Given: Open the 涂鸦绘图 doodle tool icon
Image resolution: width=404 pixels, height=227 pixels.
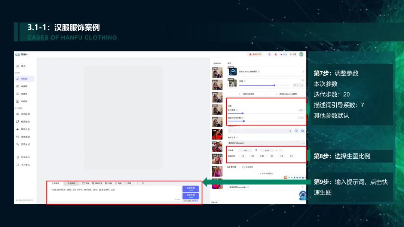Looking at the screenshot, I should [18, 114].
